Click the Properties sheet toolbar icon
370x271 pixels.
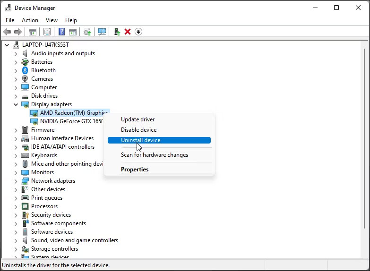click(x=47, y=32)
